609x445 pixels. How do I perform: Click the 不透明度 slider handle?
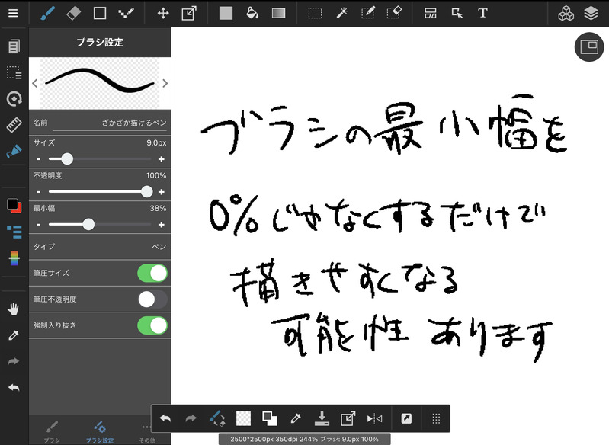click(147, 191)
